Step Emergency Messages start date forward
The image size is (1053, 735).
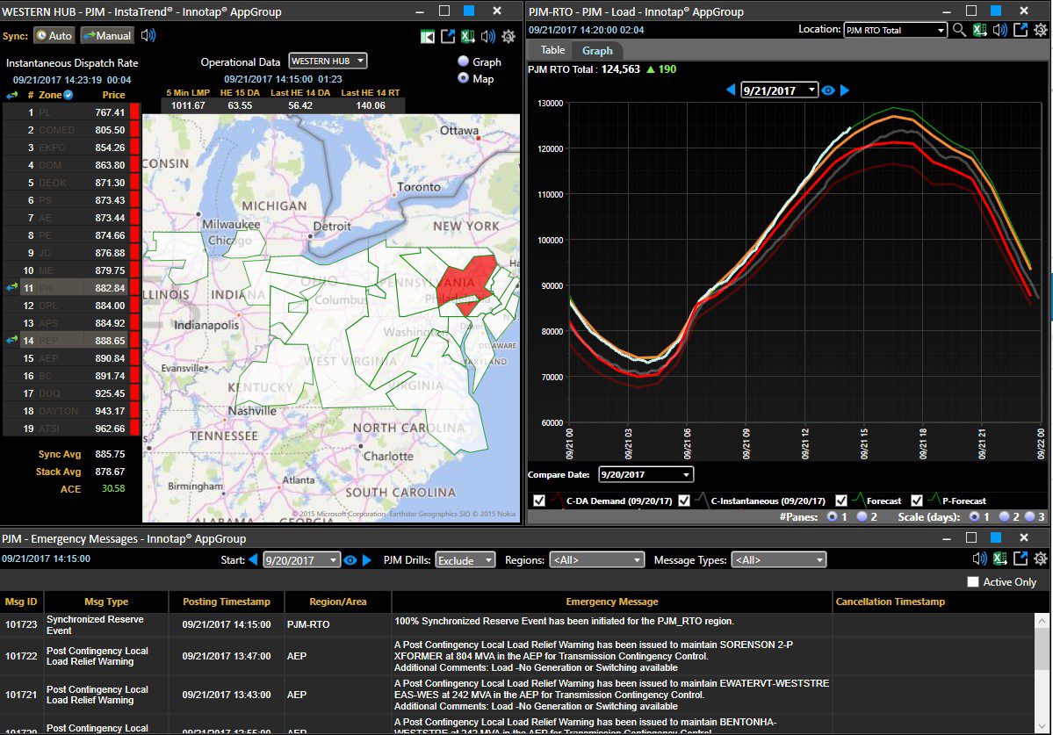click(x=367, y=559)
